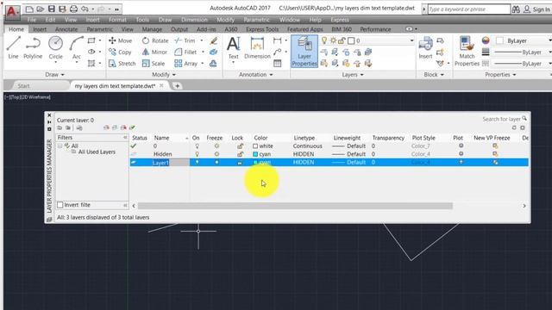Toggle On lightbulb for Hidden layer

(x=198, y=154)
